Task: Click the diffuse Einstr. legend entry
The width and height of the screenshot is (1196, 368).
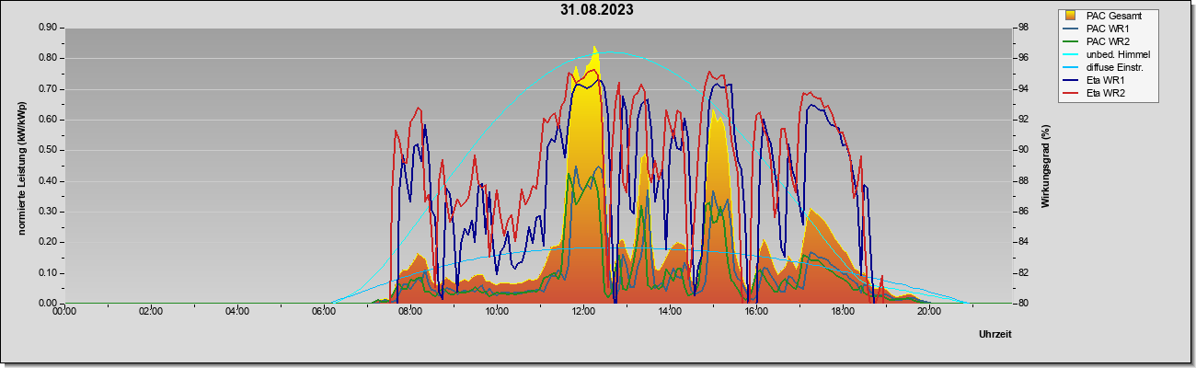Action: click(1114, 67)
